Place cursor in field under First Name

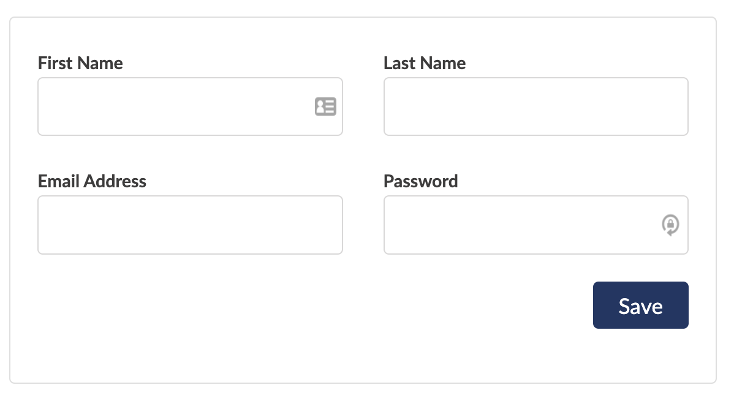[x=190, y=107]
